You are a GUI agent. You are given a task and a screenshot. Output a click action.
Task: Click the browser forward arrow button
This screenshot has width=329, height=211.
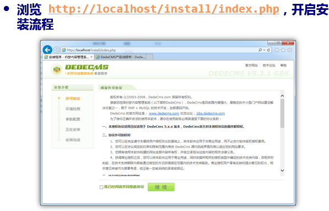[x=56, y=50]
